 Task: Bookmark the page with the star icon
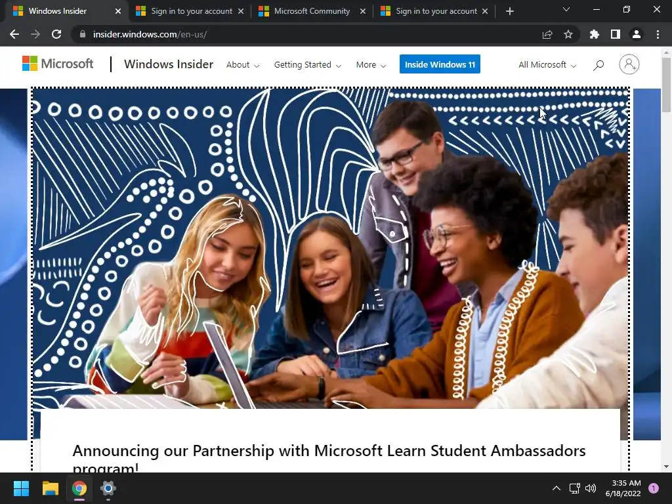point(568,34)
